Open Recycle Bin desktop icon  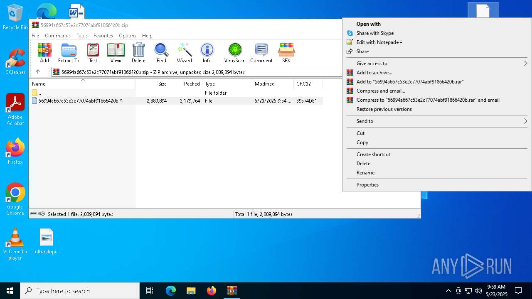click(15, 17)
